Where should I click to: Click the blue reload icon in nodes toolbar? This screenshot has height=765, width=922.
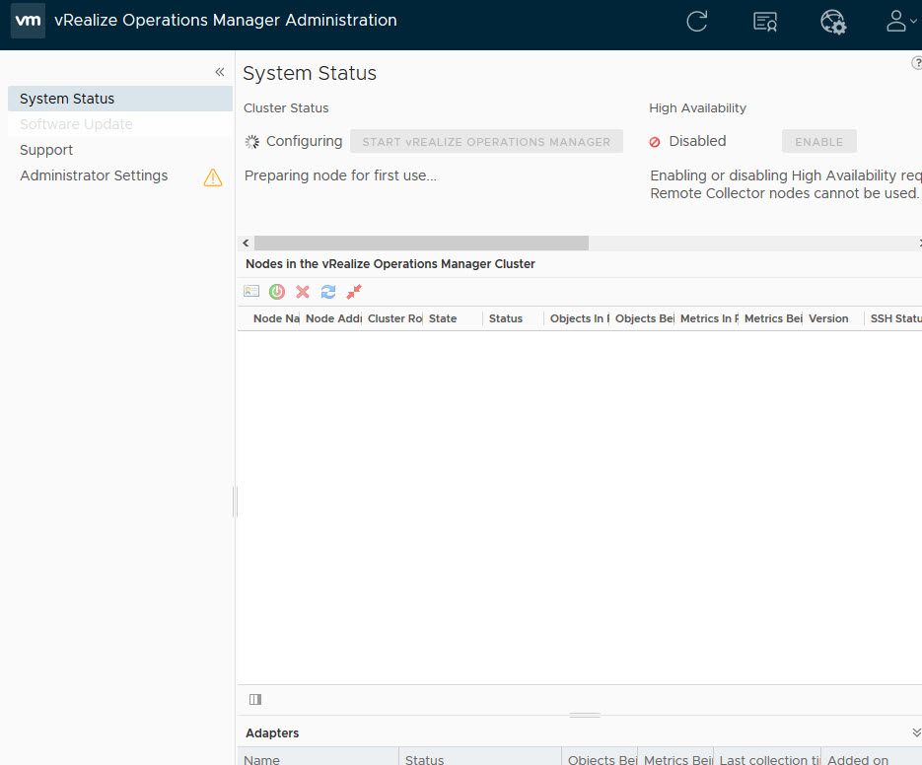(328, 292)
